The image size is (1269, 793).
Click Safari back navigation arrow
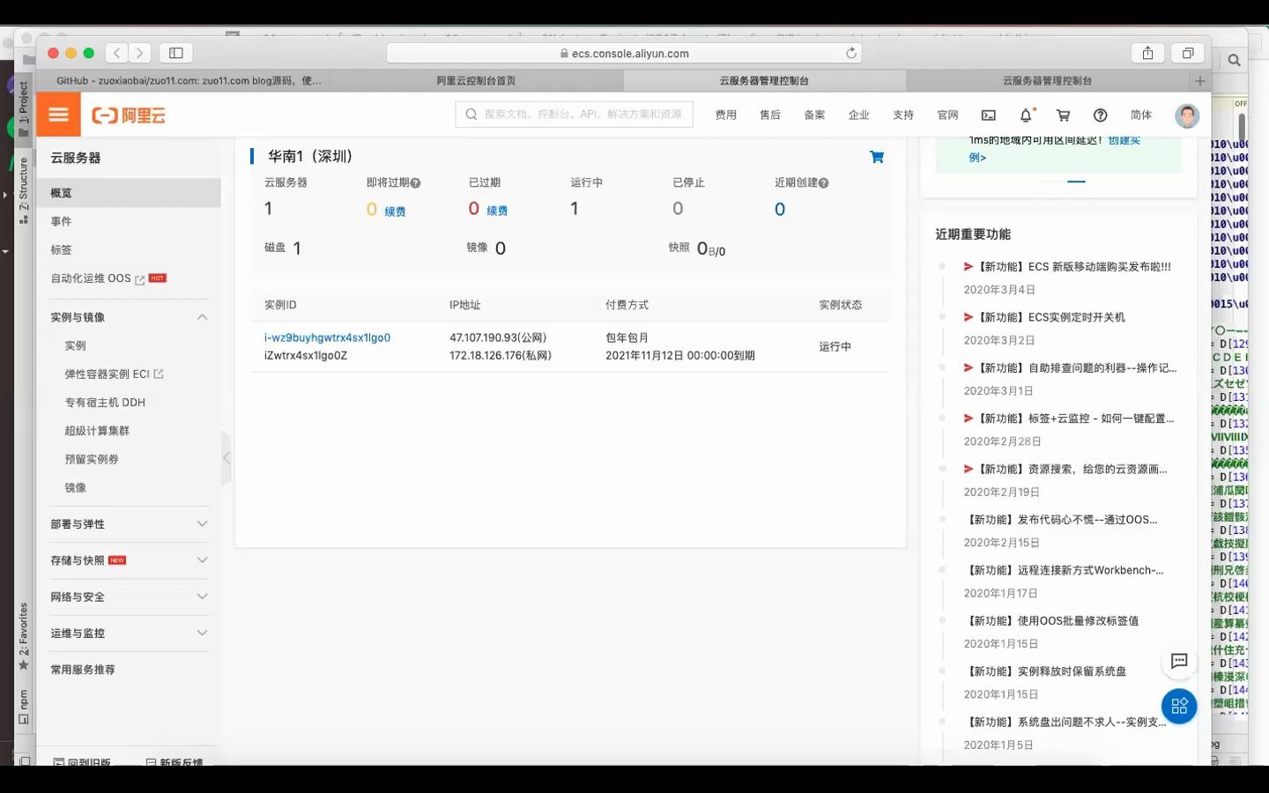coord(117,53)
